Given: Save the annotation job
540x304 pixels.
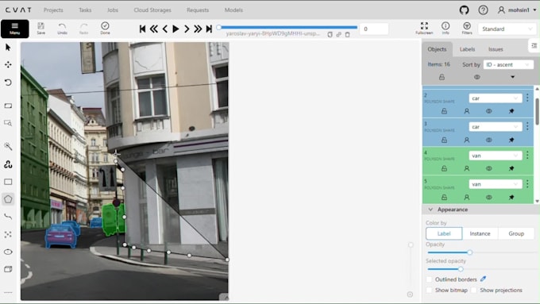Looking at the screenshot, I should tap(41, 29).
